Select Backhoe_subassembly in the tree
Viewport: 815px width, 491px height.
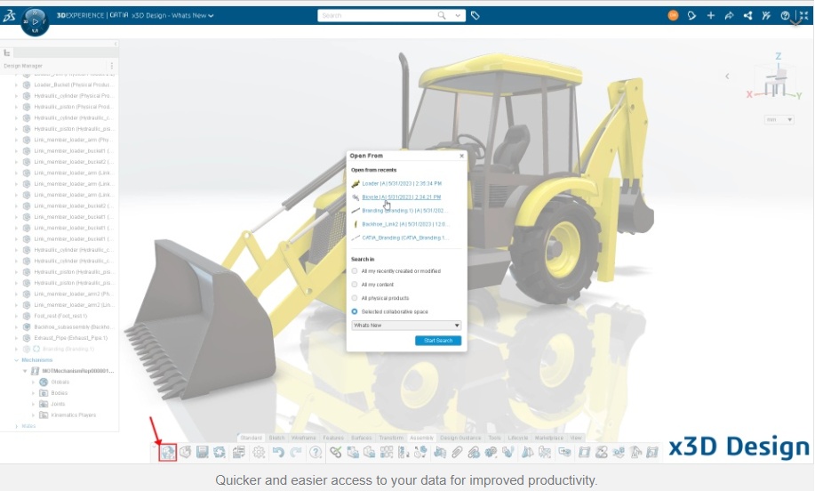pyautogui.click(x=72, y=326)
